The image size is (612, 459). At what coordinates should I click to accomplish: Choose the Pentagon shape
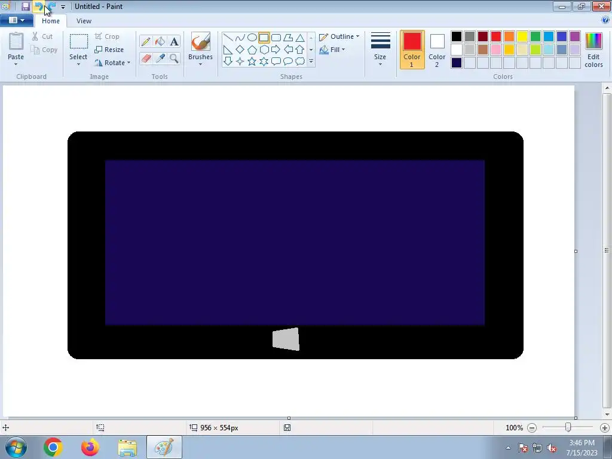click(252, 50)
